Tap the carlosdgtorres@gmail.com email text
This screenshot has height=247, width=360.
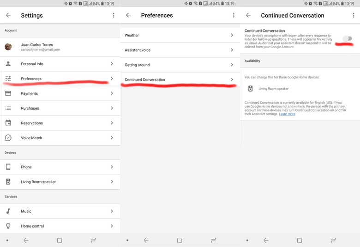click(x=41, y=49)
